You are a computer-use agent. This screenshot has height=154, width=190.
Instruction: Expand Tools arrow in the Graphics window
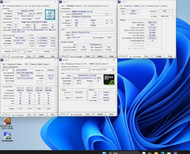93,114
